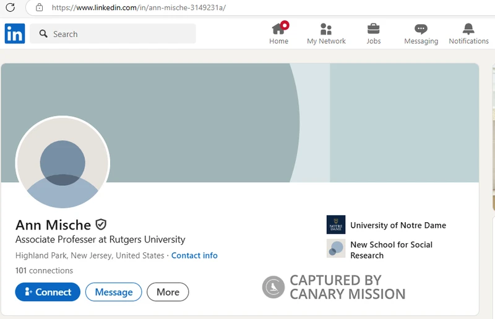The image size is (495, 319).
Task: Open the More actions menu
Action: coord(168,292)
